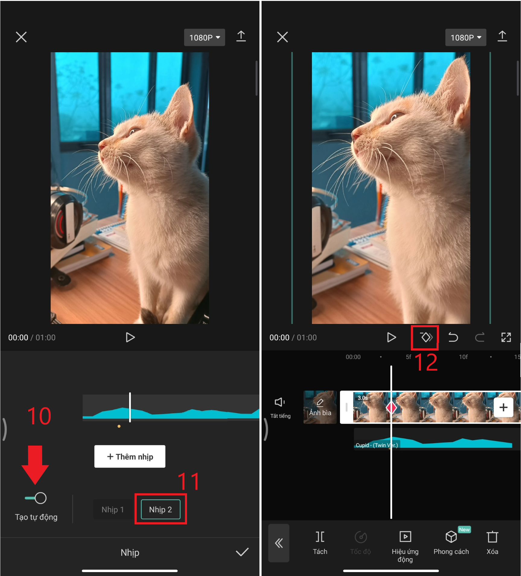
Task: Click Thêm nhịp add beat button
Action: [130, 456]
